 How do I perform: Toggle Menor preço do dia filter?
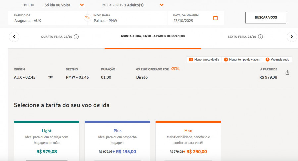pyautogui.click(x=204, y=60)
